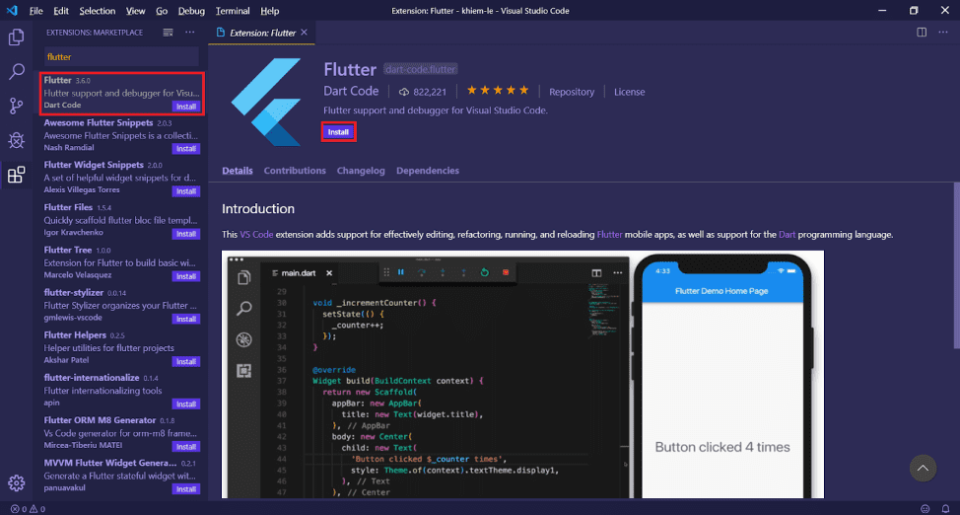The width and height of the screenshot is (960, 515).
Task: Open the Explorer view in activity bar
Action: pyautogui.click(x=16, y=37)
